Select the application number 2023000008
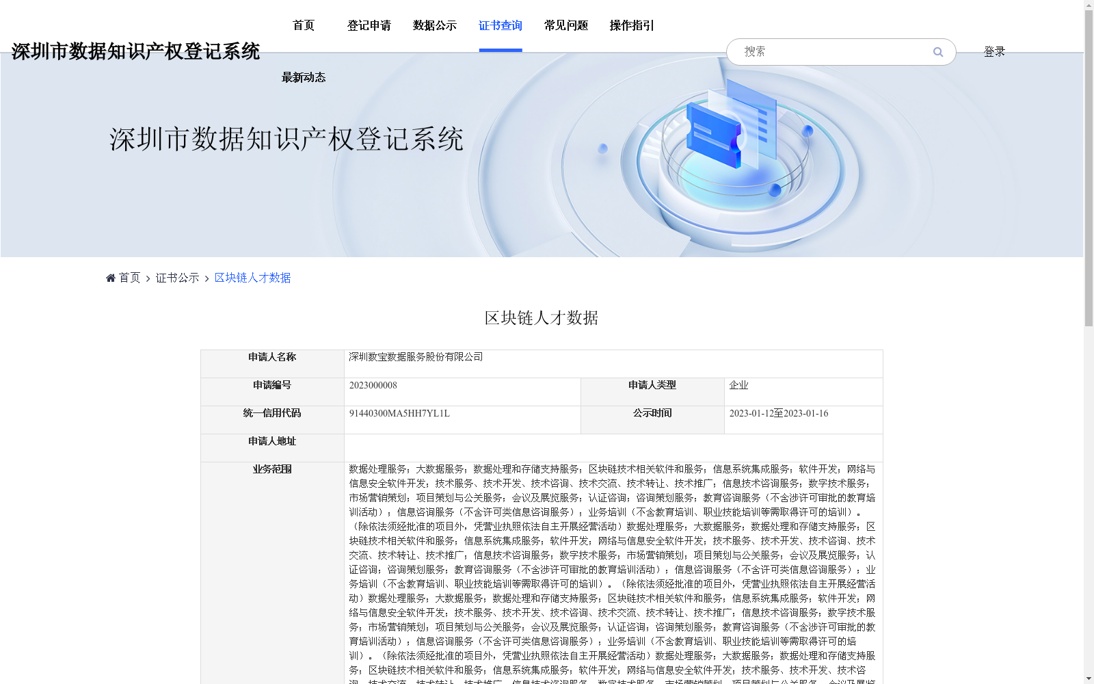1094x684 pixels. click(x=373, y=385)
